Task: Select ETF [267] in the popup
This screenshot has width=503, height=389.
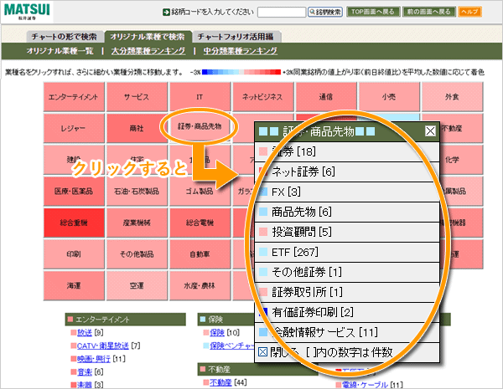Action: 347,252
